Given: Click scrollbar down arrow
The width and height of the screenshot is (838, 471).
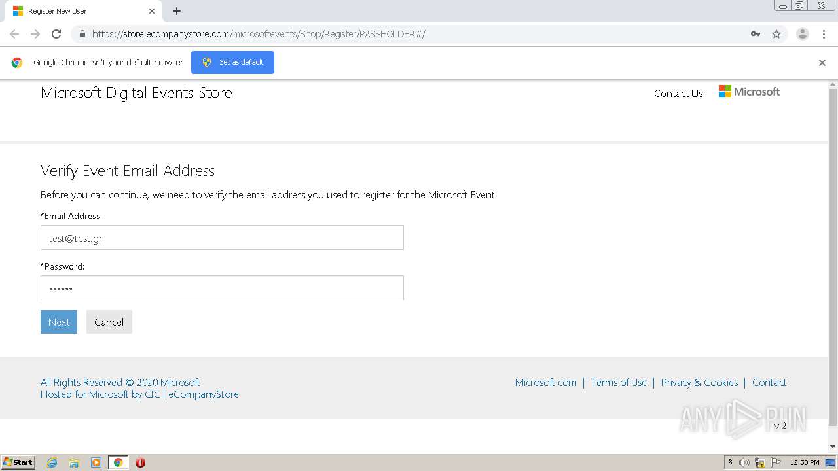Looking at the screenshot, I should (x=833, y=447).
